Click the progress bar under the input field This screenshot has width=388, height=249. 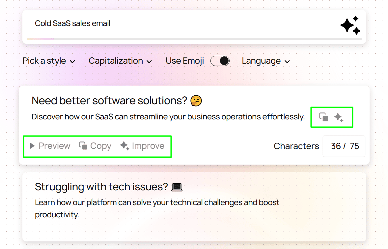pyautogui.click(x=194, y=39)
